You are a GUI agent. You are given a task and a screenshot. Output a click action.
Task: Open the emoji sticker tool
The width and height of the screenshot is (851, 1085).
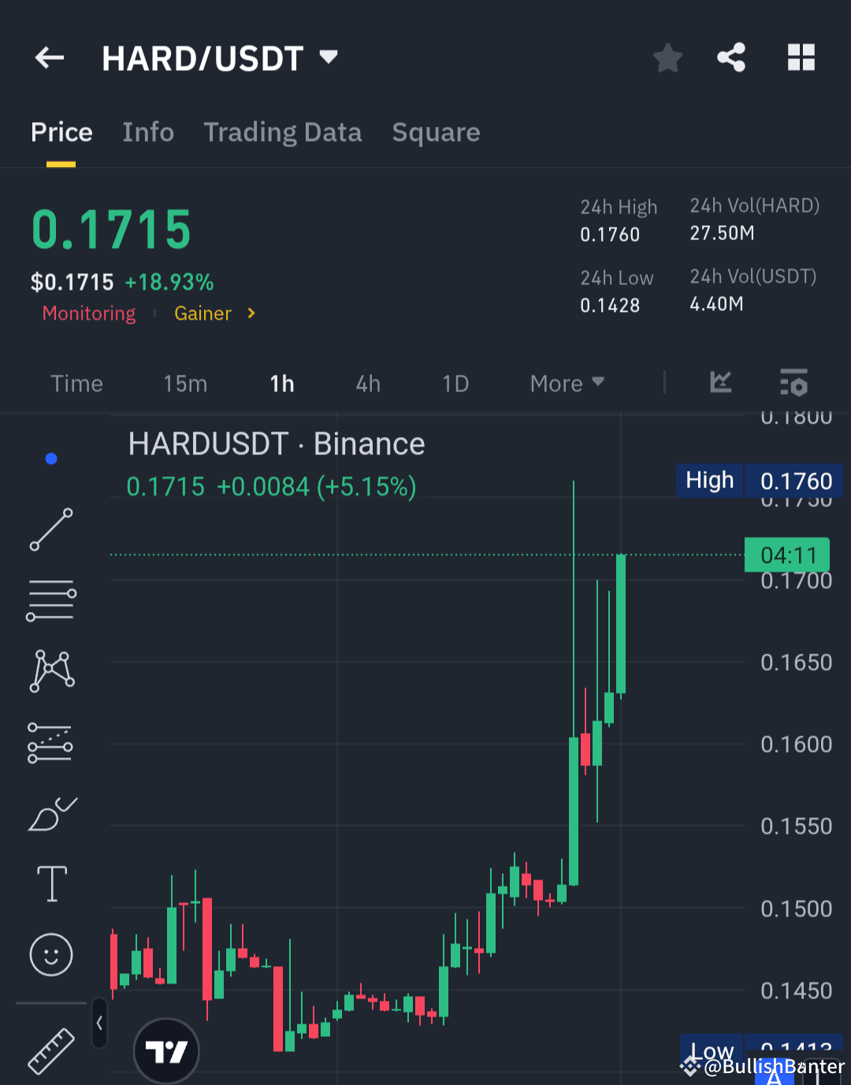[50, 954]
